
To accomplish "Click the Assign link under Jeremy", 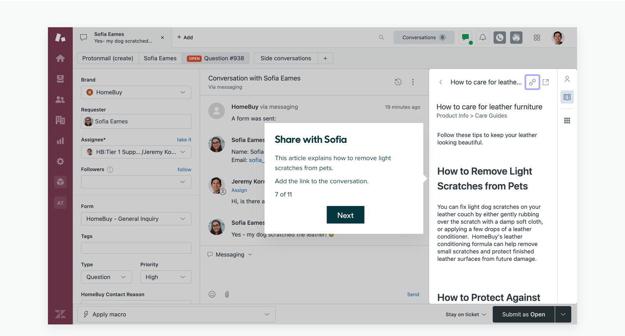I will [x=239, y=190].
